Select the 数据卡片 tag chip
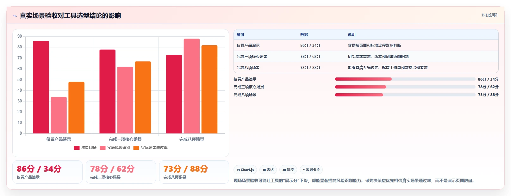This screenshot has width=511, height=196. point(311,170)
